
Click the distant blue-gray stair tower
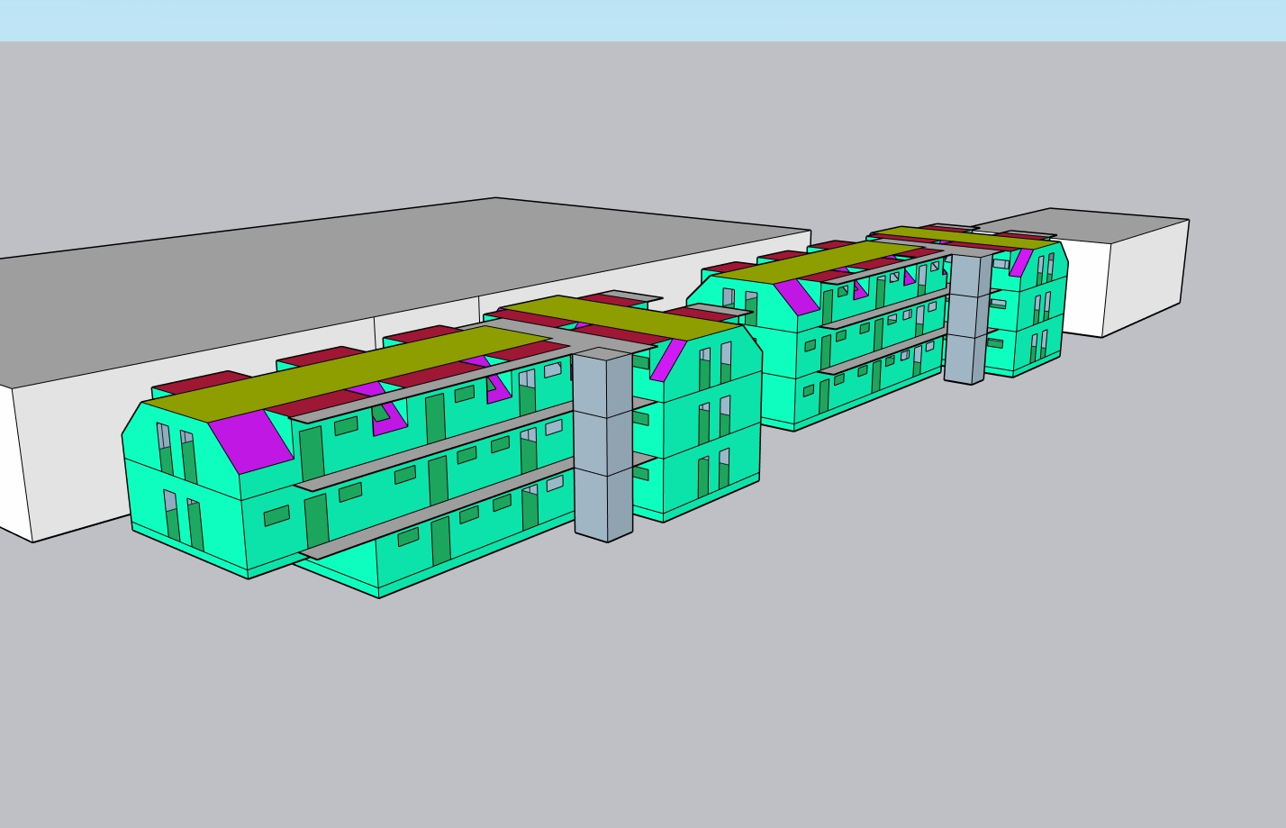(966, 315)
